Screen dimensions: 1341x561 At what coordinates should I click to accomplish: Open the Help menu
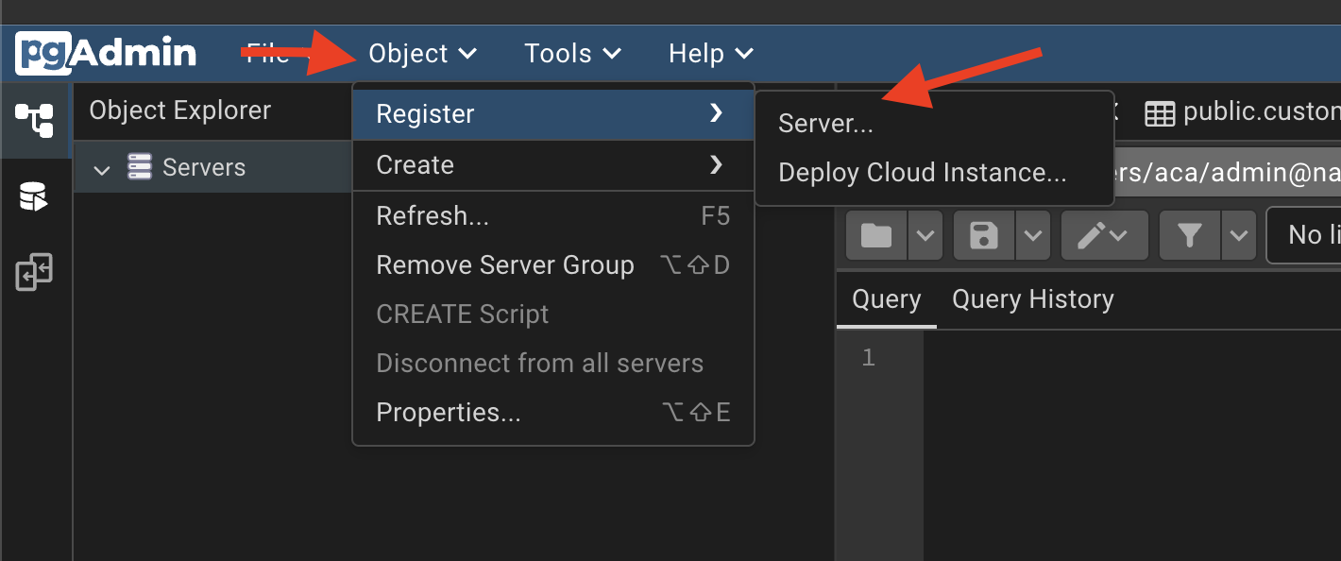pos(710,54)
